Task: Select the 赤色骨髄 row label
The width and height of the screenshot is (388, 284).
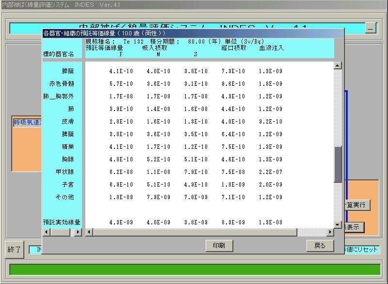Action: coord(62,84)
